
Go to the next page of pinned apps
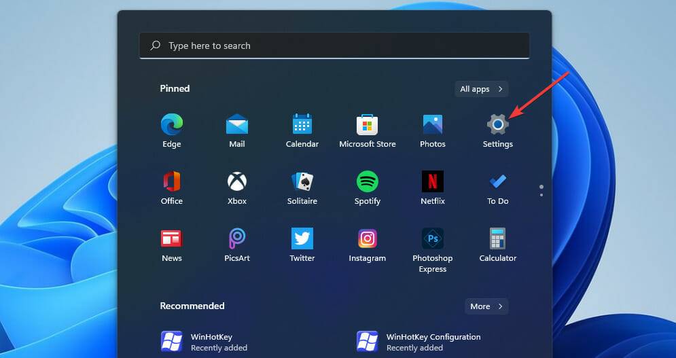point(541,195)
